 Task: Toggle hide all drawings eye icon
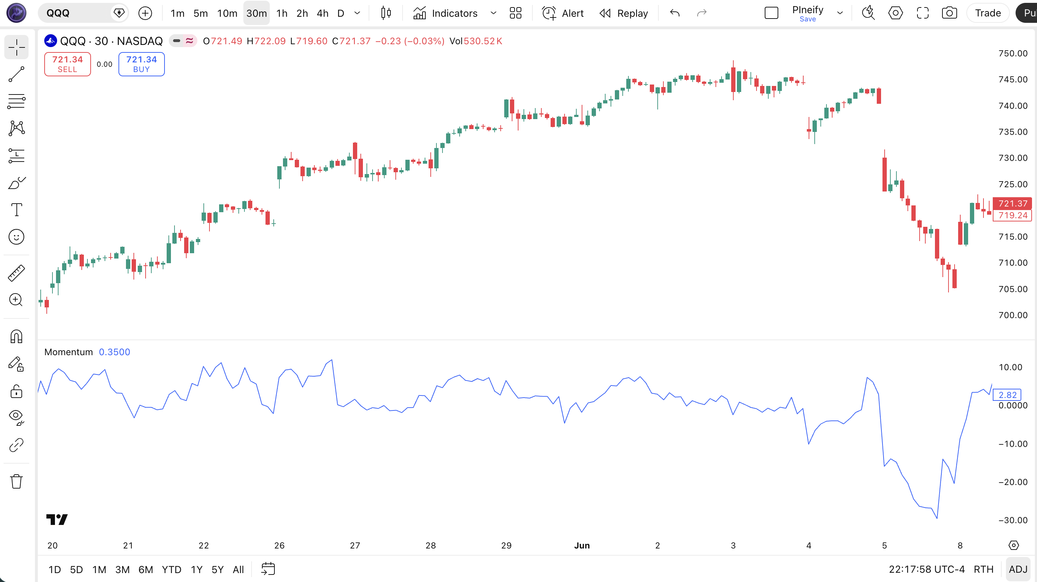(x=16, y=418)
